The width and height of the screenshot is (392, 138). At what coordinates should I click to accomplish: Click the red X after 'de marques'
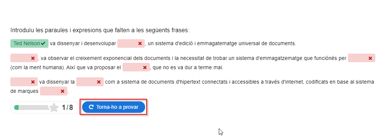pos(63,91)
